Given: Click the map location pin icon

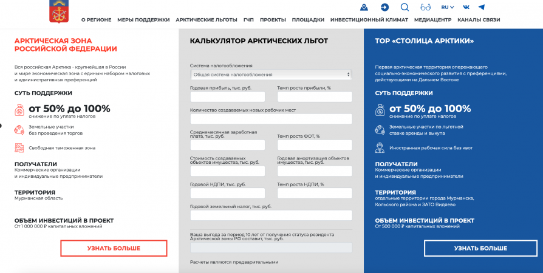Looking at the screenshot, I should pos(364,7).
